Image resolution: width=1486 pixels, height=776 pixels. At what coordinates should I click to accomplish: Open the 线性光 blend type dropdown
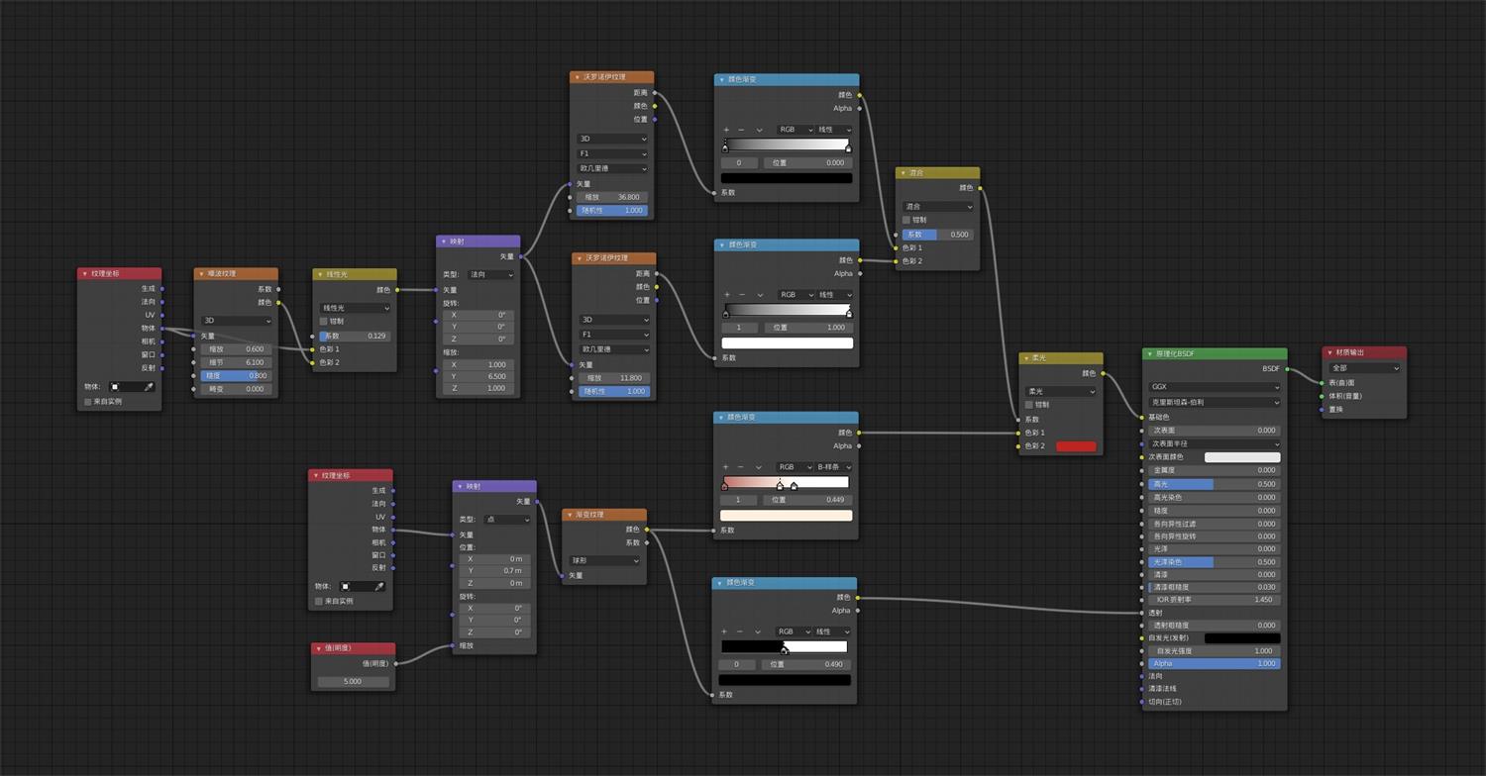pyautogui.click(x=355, y=308)
